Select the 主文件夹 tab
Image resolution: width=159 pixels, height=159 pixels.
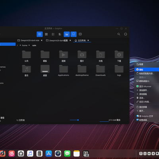pyautogui.click(x=82, y=41)
